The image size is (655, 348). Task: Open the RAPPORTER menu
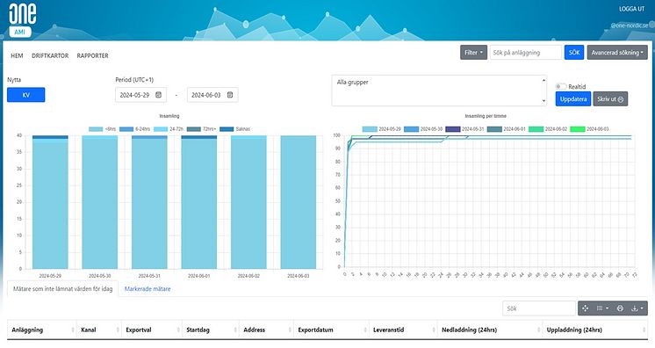(x=93, y=55)
